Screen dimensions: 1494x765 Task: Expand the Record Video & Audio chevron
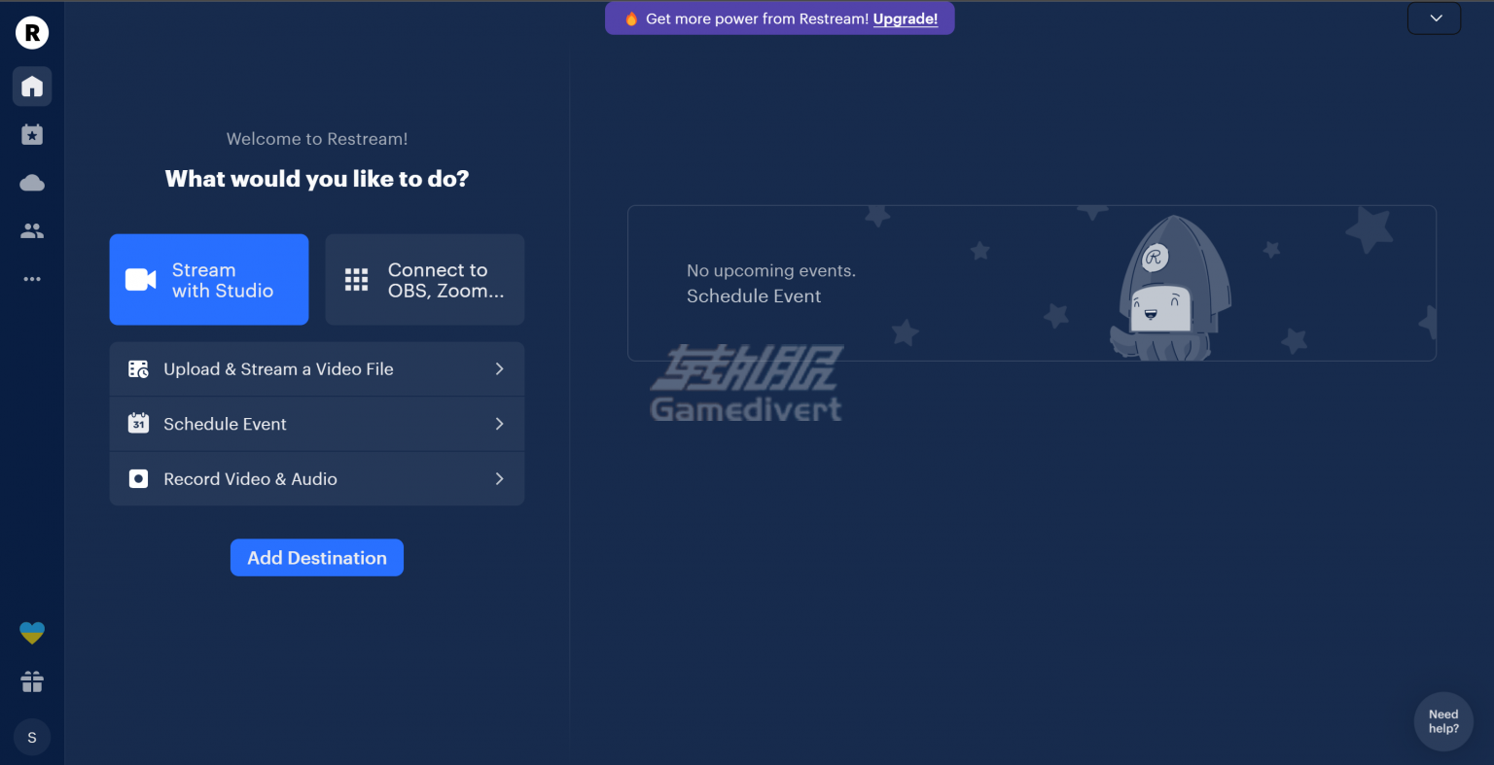[x=499, y=479]
